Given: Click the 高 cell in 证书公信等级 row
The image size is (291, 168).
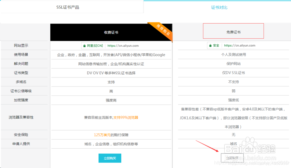Looking at the screenshot, I should click(111, 91).
